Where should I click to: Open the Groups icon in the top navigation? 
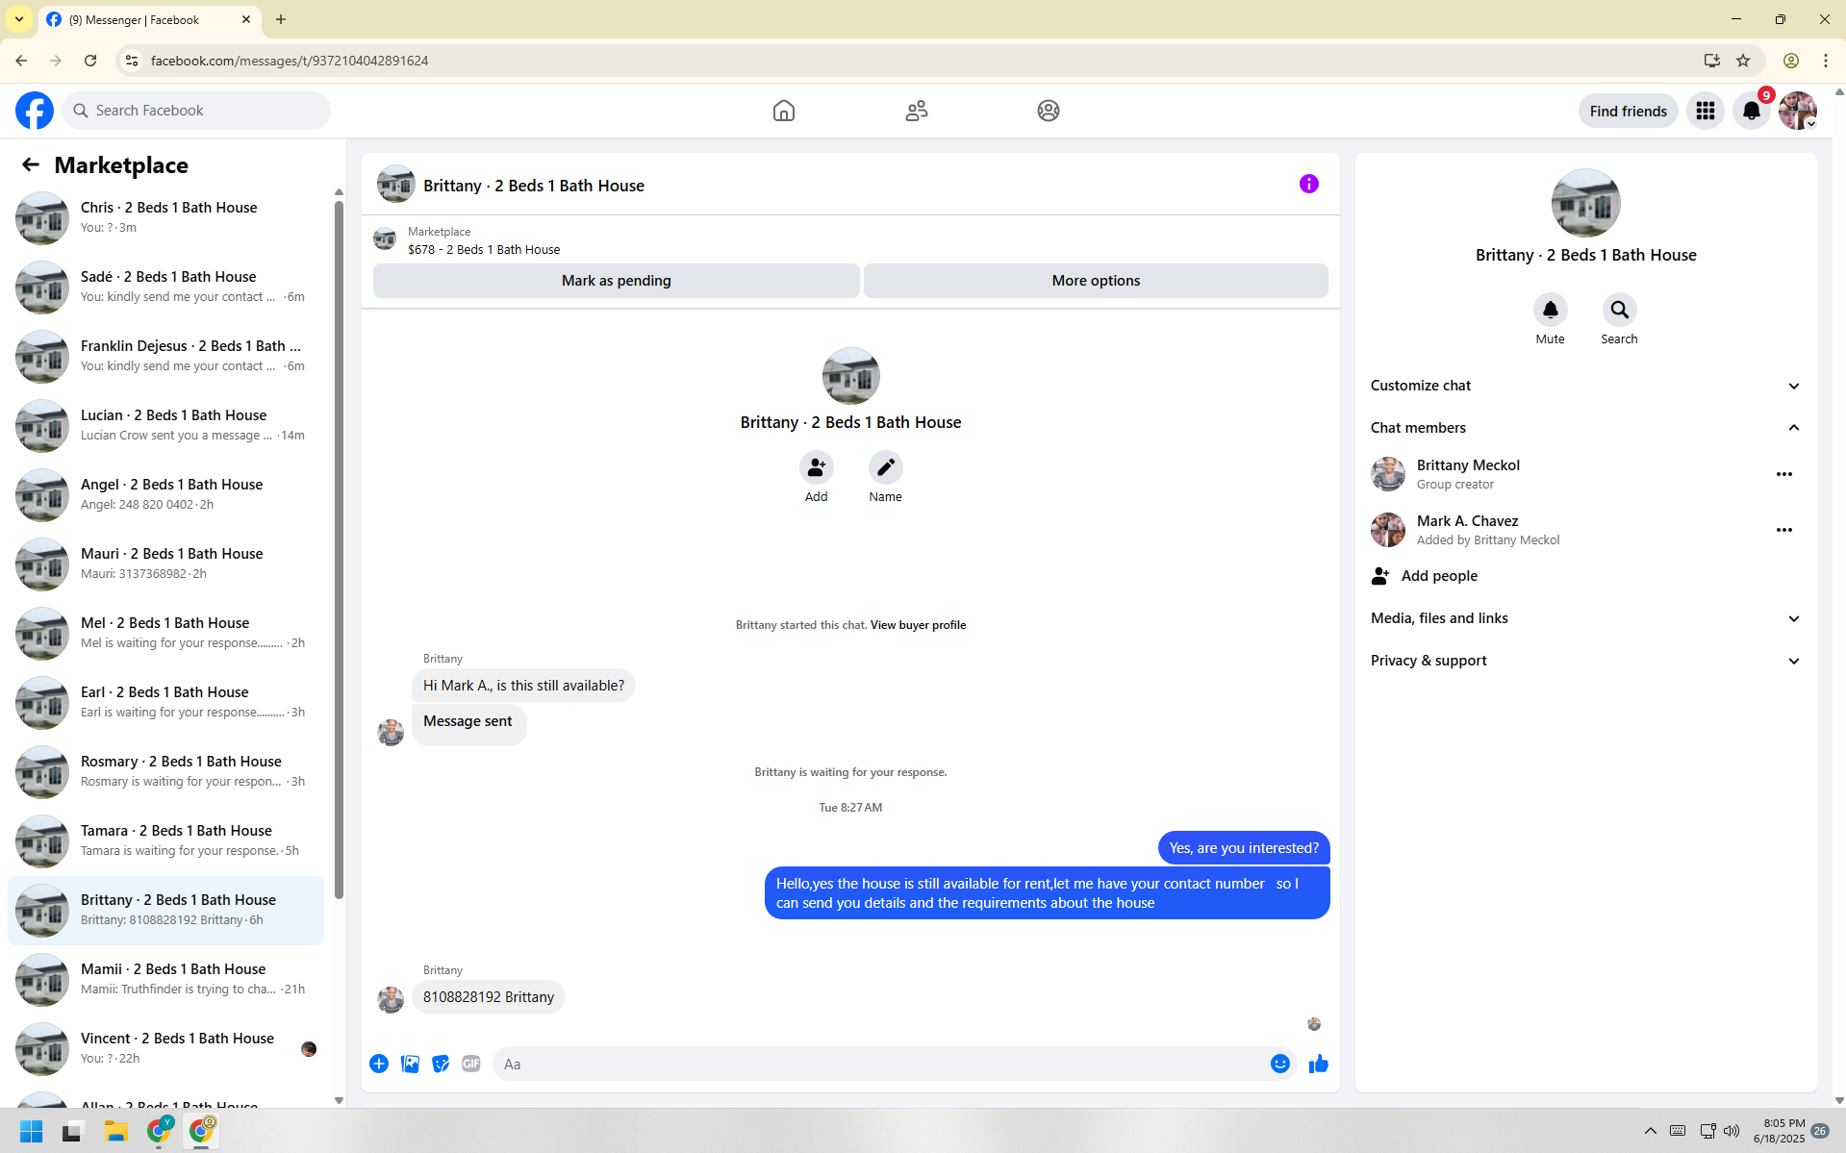(1048, 111)
